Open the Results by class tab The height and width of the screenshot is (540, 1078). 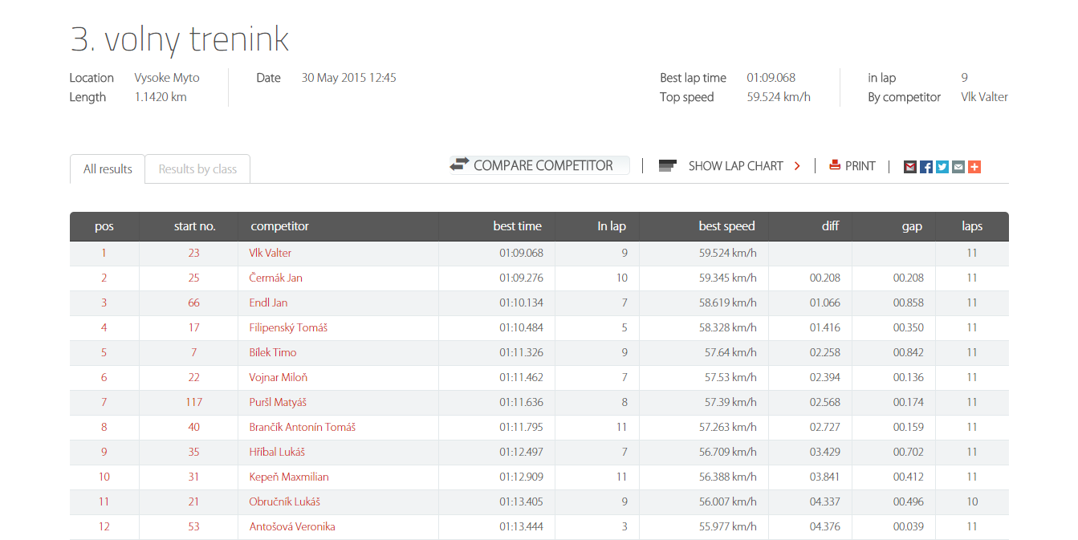(197, 169)
